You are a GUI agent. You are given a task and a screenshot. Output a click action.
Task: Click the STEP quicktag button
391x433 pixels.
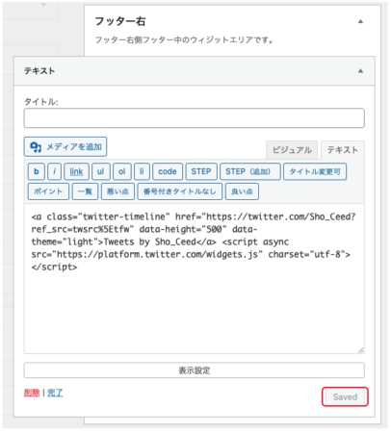(201, 171)
